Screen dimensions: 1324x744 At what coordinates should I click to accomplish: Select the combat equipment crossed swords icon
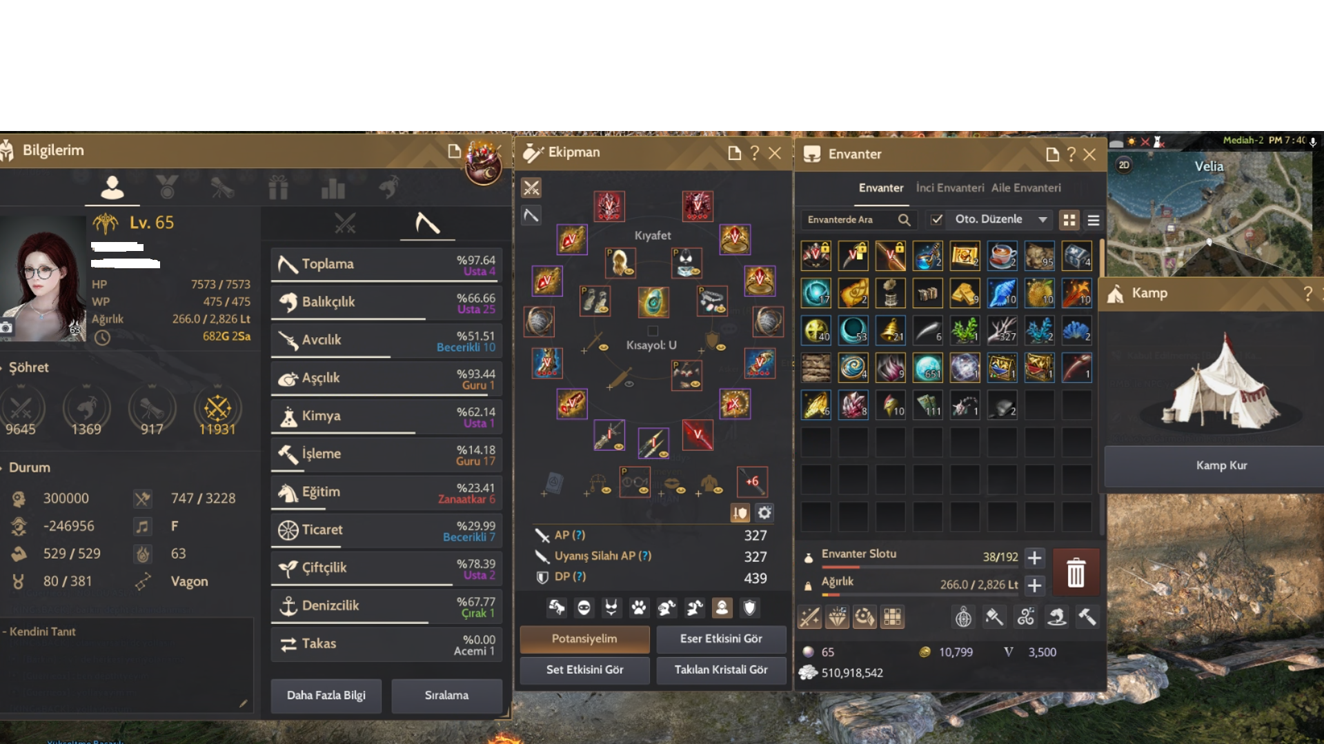click(x=531, y=188)
